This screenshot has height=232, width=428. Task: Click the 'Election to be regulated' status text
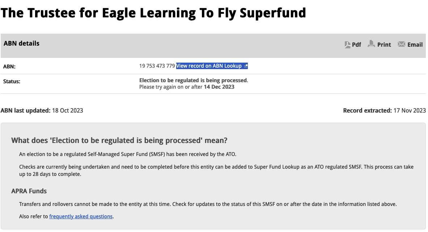pos(194,80)
